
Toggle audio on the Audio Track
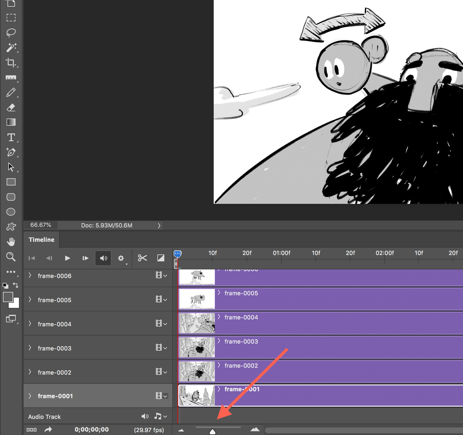[145, 416]
